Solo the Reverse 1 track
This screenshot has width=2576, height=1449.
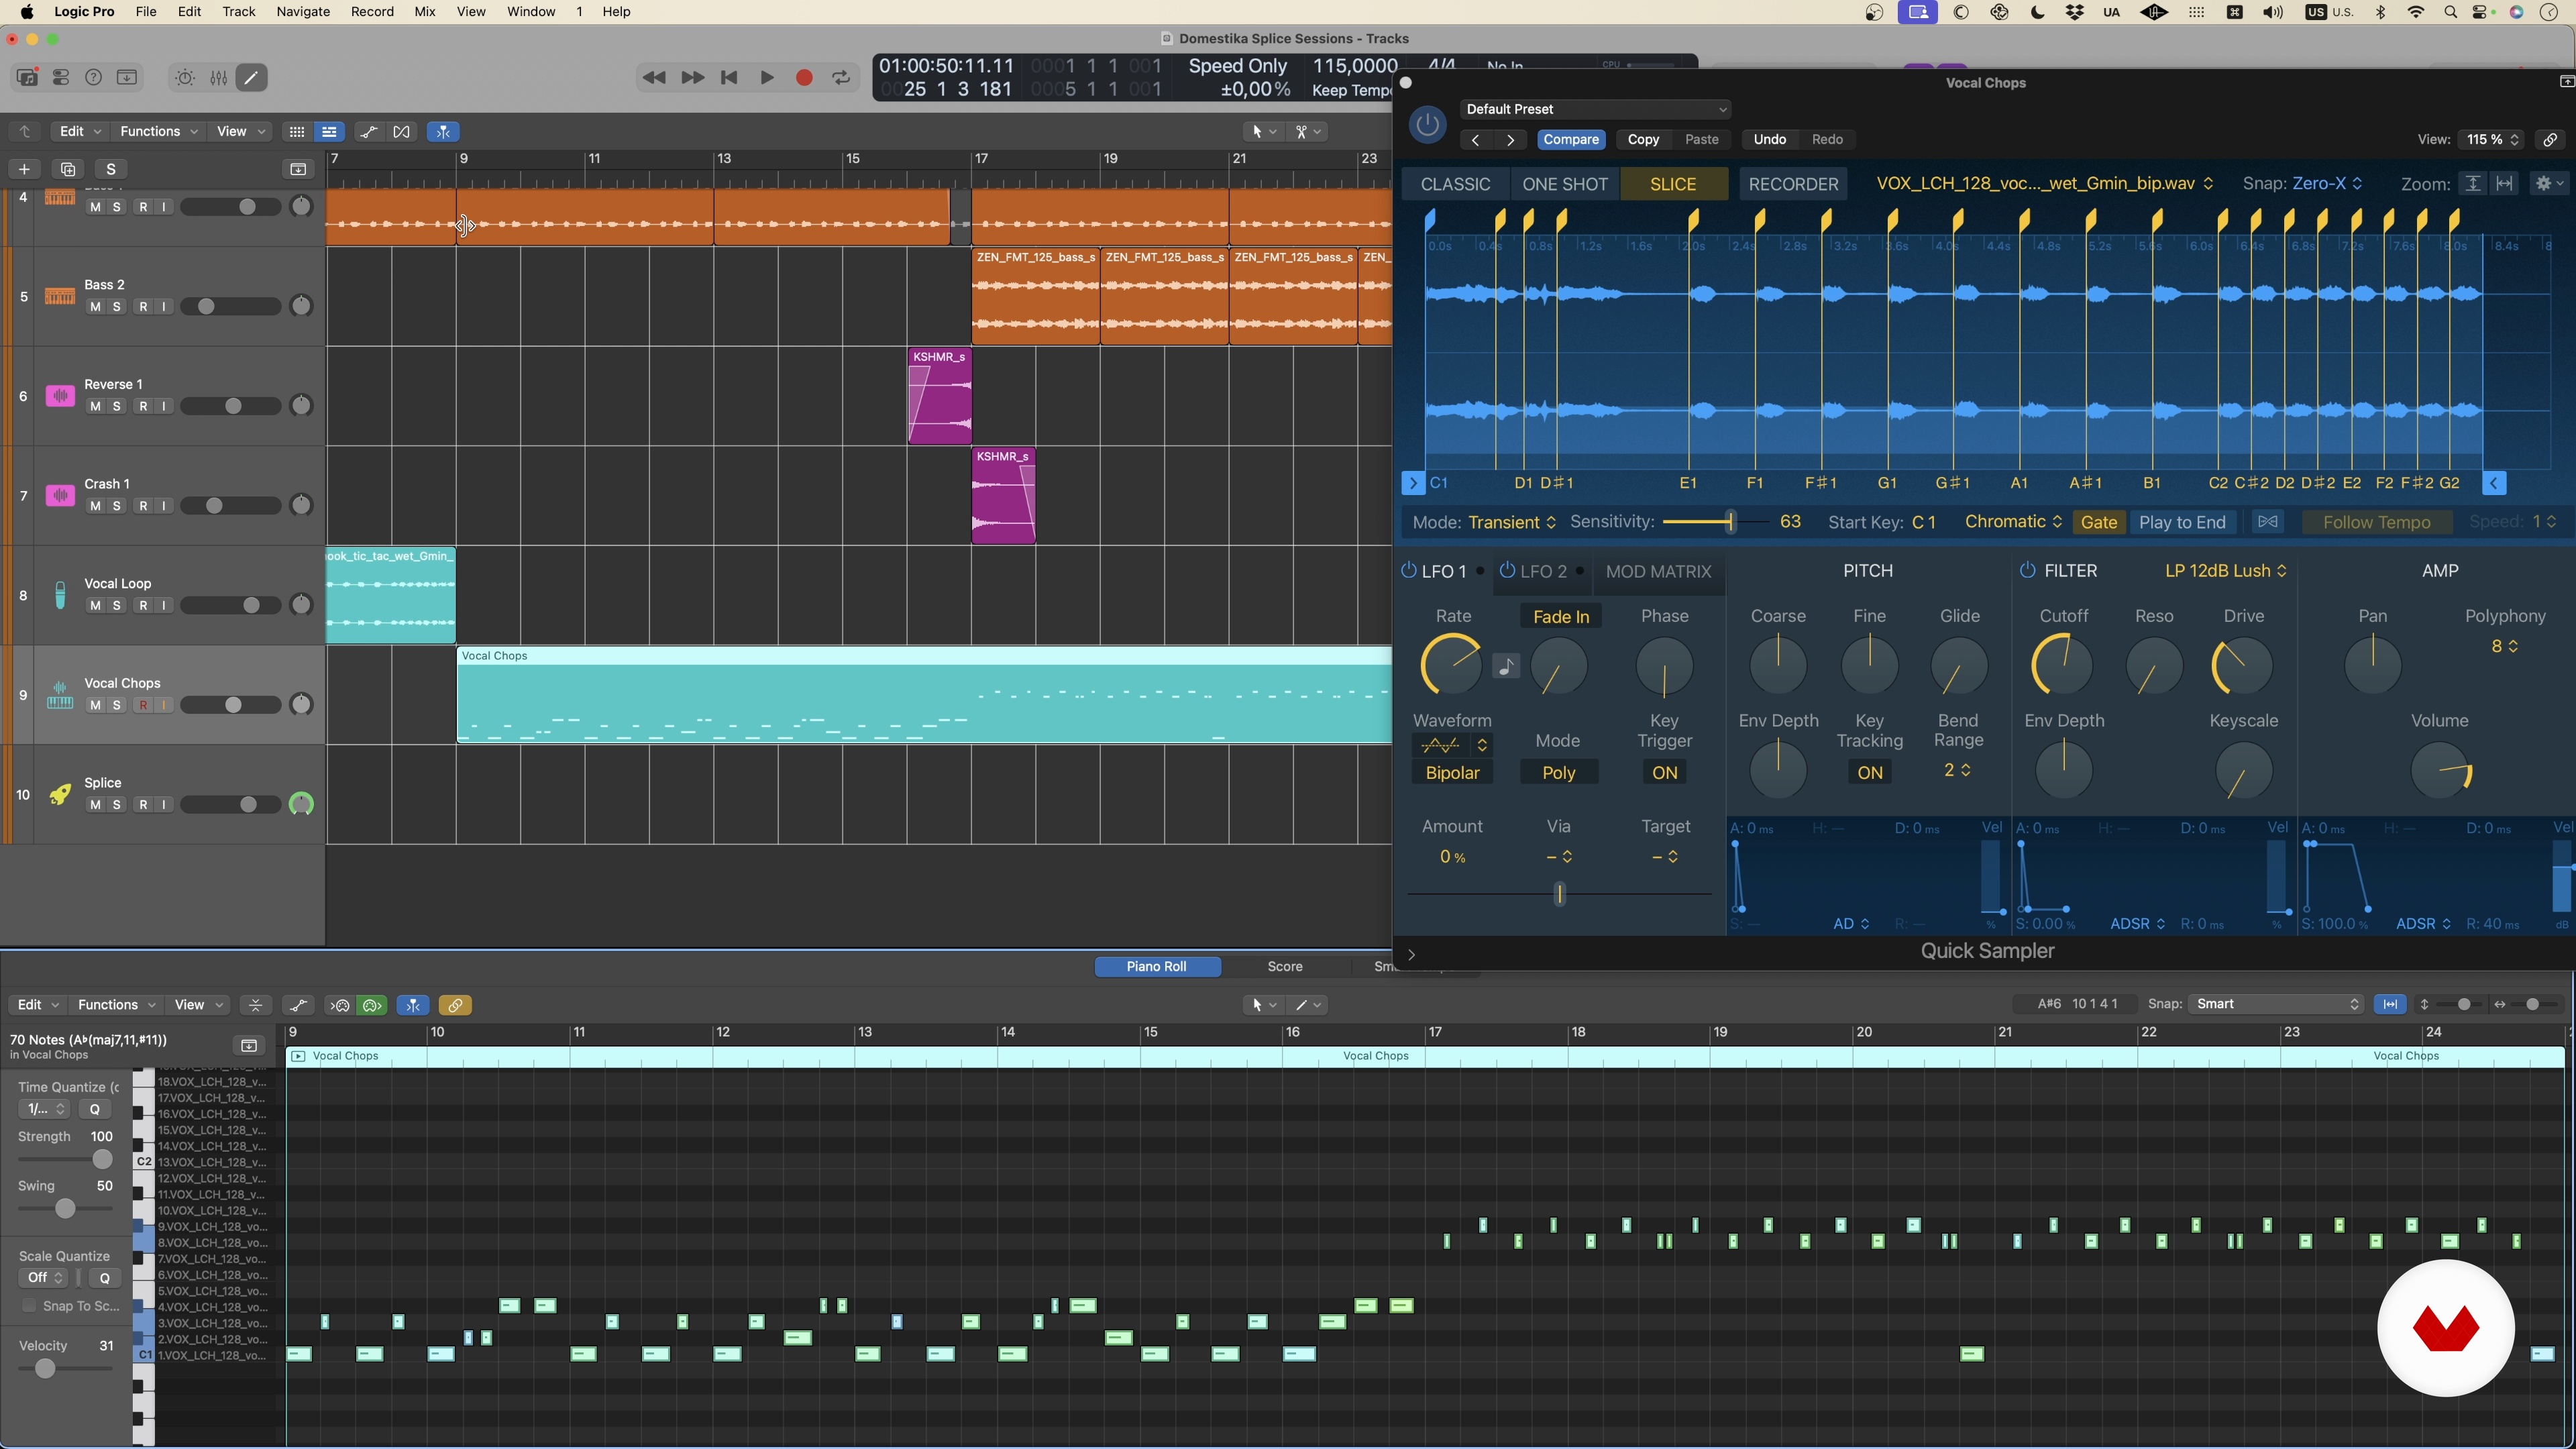point(117,407)
